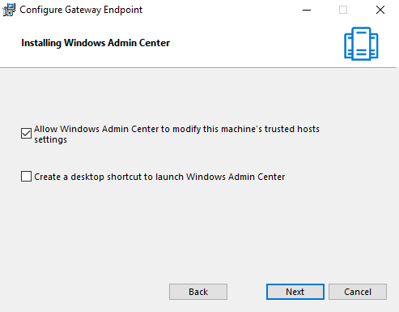Click the "Configure Gateway Endpoint" title text

pos(81,10)
